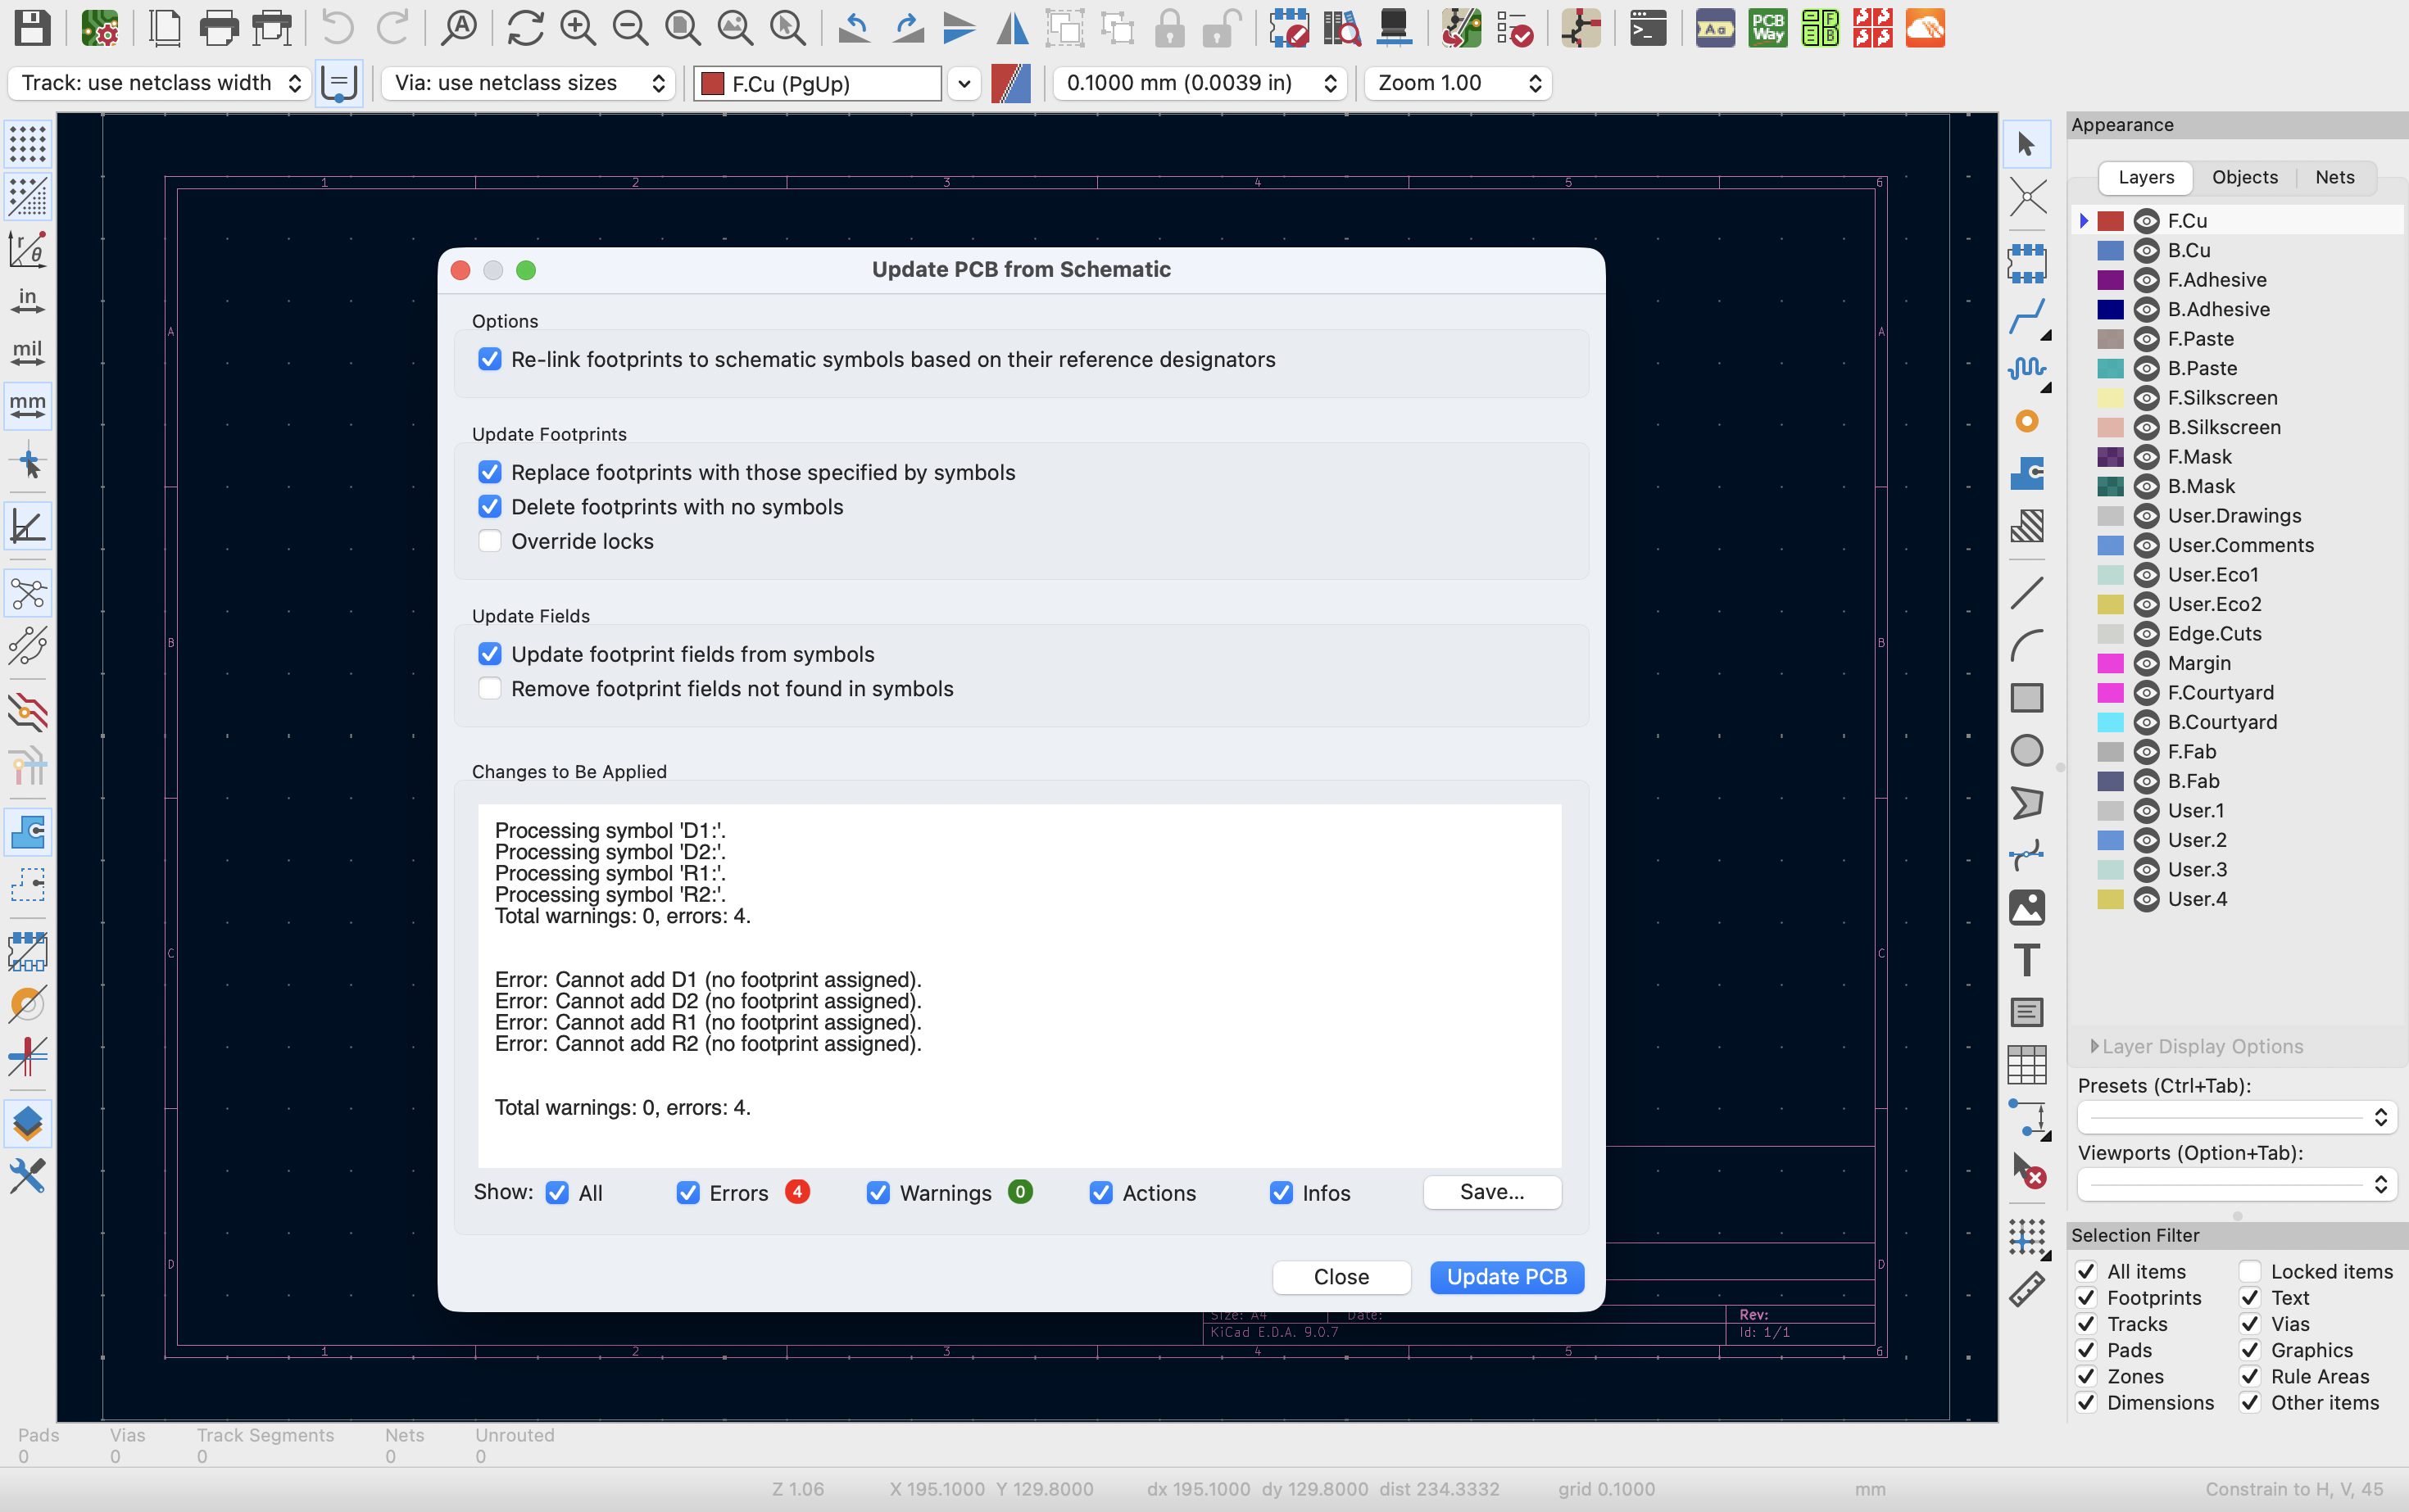The image size is (2409, 1512).
Task: Activate the Draw Circle tool
Action: coord(2027,750)
